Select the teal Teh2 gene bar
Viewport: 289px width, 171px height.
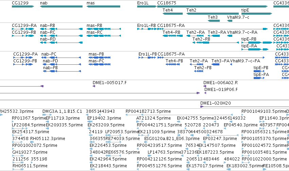213,14
